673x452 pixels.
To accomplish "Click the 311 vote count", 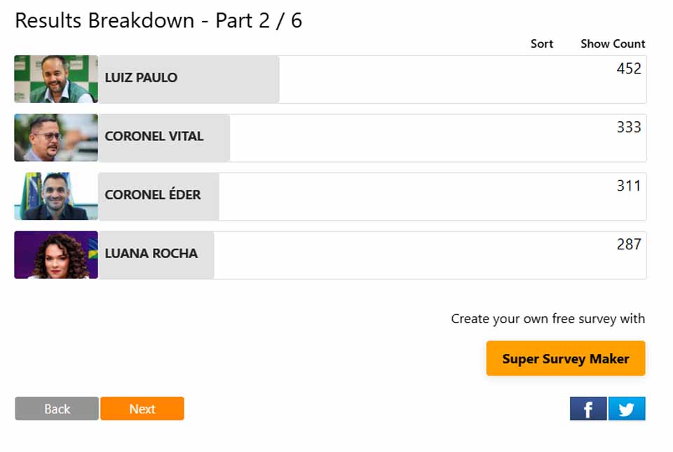I will (x=628, y=186).
